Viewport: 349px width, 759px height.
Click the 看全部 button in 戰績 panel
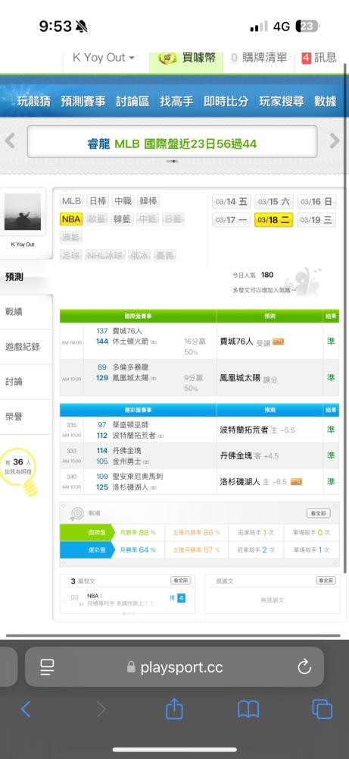[319, 513]
